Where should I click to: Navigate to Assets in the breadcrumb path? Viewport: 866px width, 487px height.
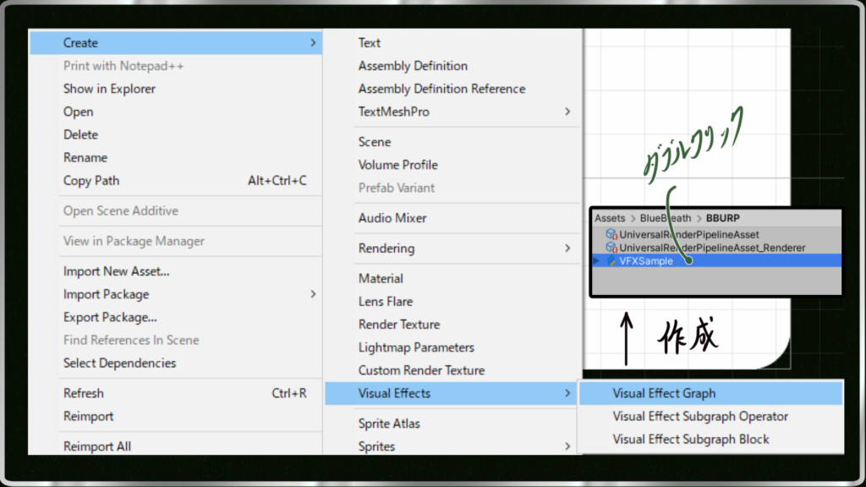click(x=610, y=218)
